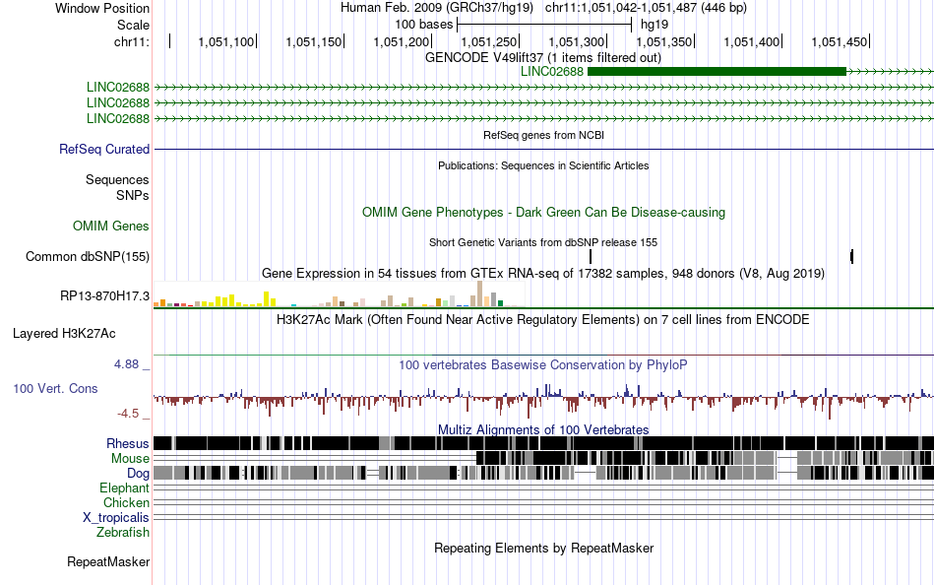Select the chr11: ruler label
Screen dimensions: 935x585
coord(132,41)
